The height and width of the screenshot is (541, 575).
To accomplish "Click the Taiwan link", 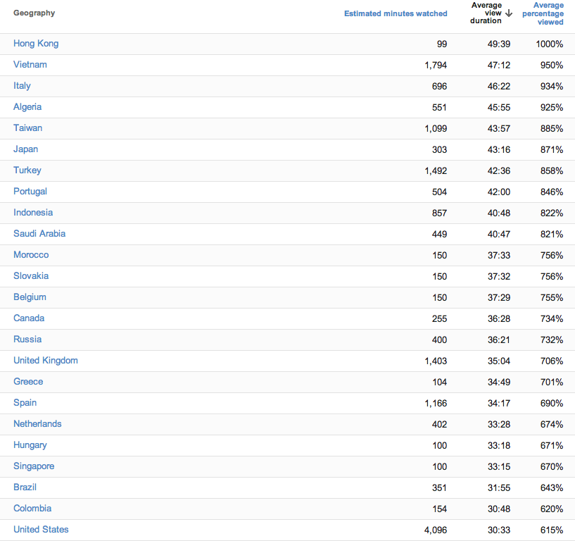I will point(28,128).
